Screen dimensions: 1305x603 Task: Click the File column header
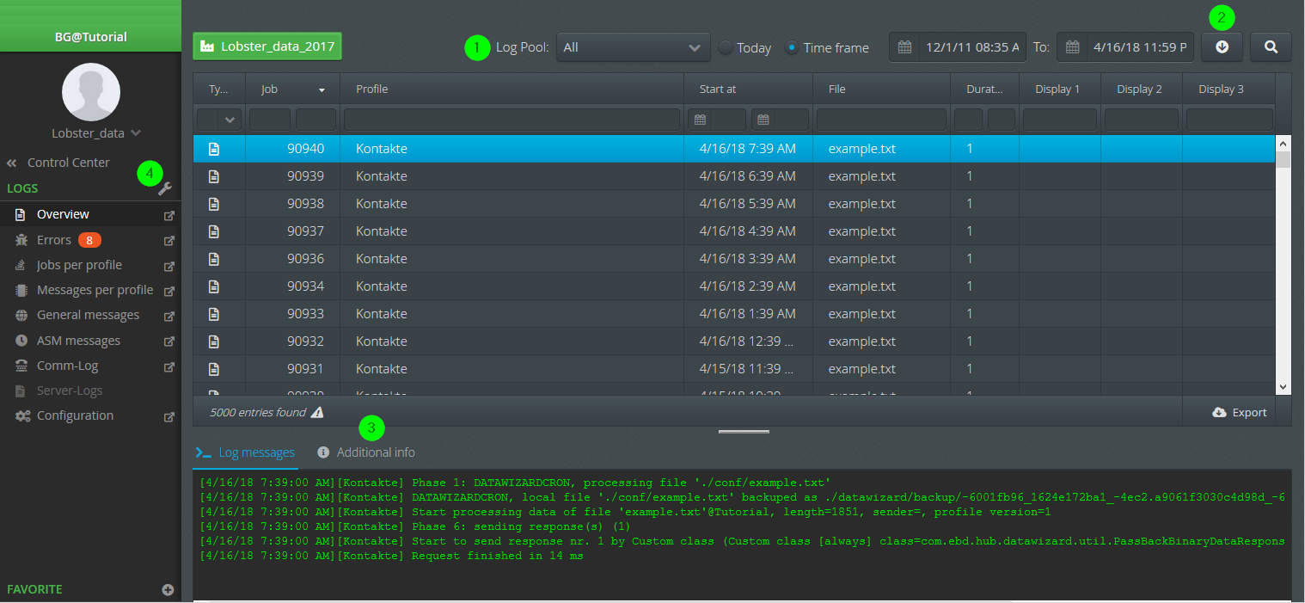click(882, 89)
